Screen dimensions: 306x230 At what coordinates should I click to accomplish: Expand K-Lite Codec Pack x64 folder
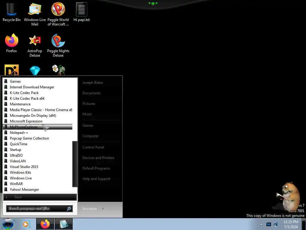[38, 98]
